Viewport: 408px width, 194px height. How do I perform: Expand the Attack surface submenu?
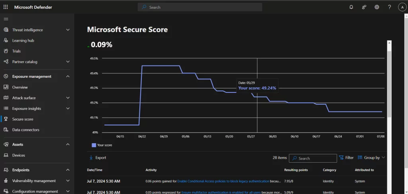click(68, 98)
